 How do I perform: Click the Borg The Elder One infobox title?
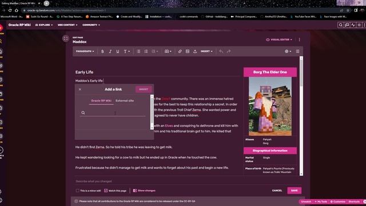click(x=270, y=72)
